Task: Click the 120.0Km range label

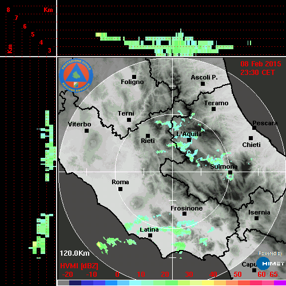Action: coord(74,253)
